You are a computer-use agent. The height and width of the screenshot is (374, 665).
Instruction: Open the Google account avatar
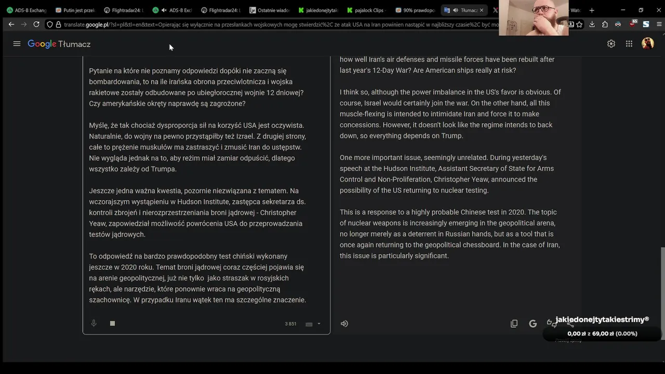click(648, 44)
